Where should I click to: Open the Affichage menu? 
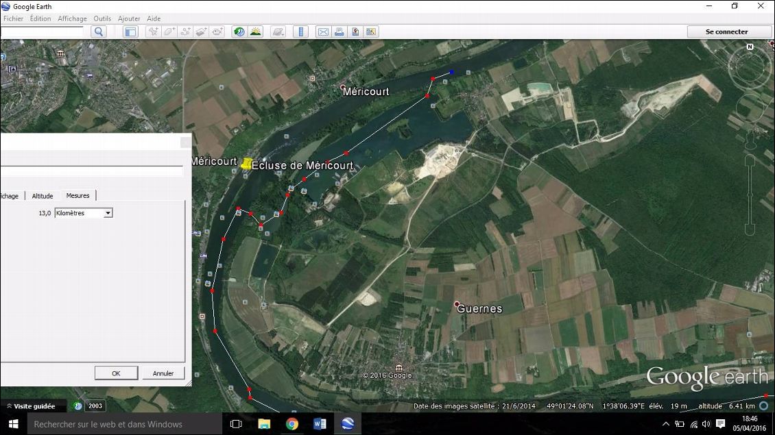click(72, 18)
